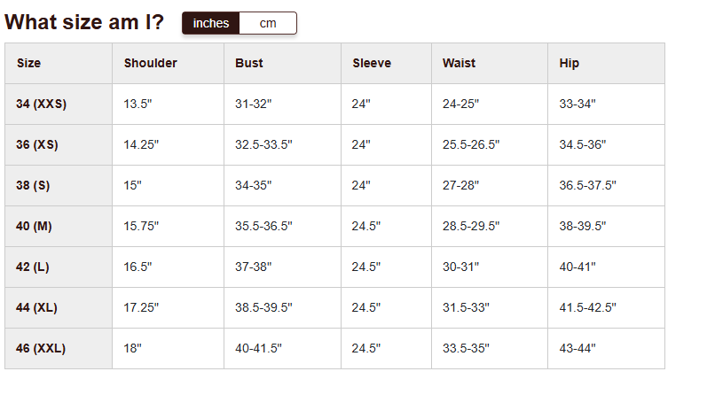Select the 34 (XXS) size row label
The image size is (715, 418).
point(41,104)
